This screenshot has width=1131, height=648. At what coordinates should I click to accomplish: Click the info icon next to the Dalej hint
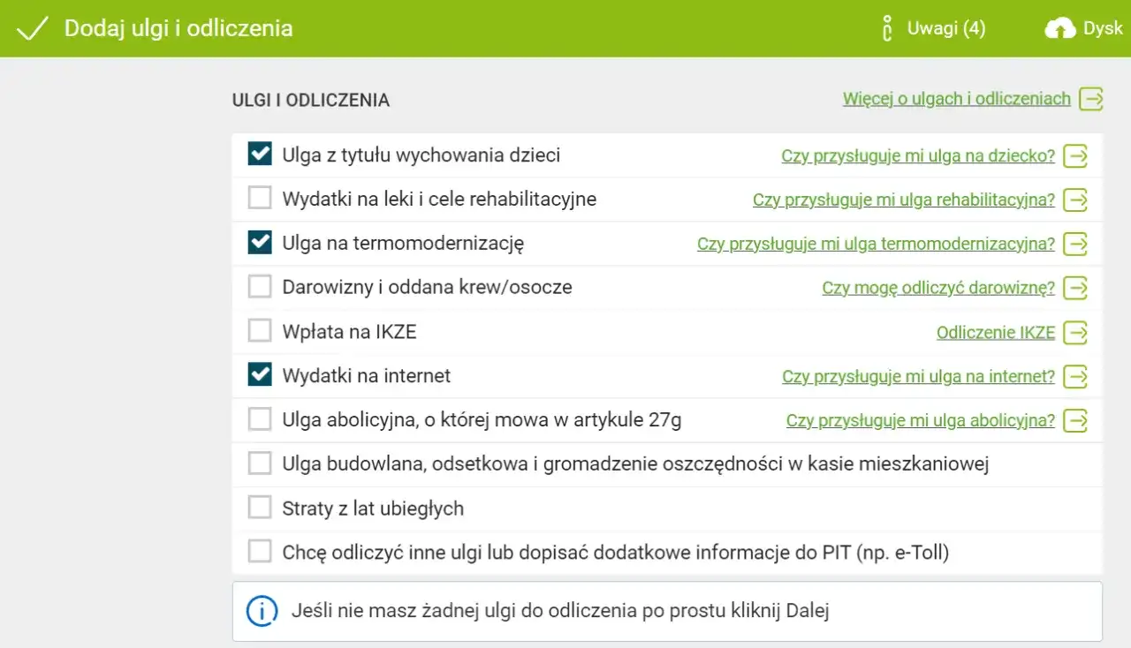262,609
